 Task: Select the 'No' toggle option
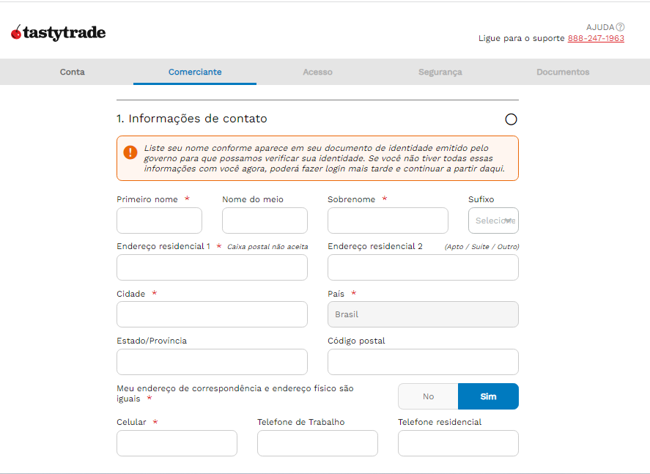(428, 396)
